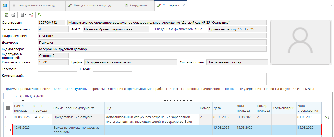334x137 pixels.
Task: Click the Sigma totals icon beside table
Action: (327, 106)
